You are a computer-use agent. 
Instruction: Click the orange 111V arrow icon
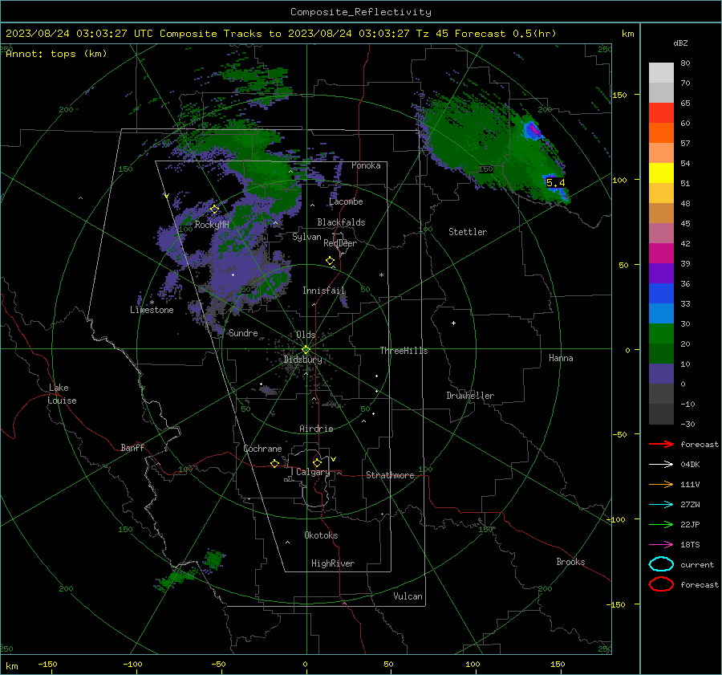click(x=661, y=484)
